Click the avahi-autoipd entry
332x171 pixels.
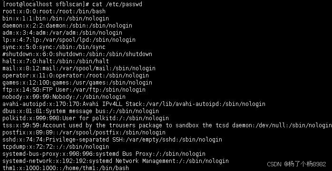[x=134, y=104]
